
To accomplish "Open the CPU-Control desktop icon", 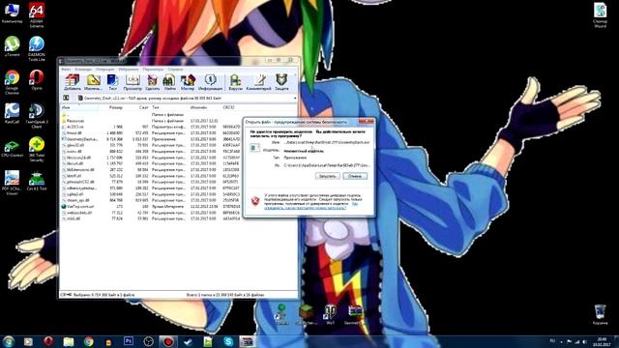I will point(12,147).
